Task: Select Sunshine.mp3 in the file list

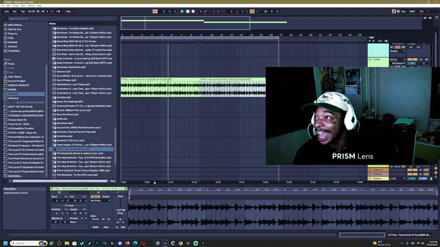Action: [x=64, y=136]
